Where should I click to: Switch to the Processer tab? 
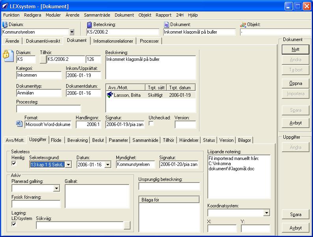pyautogui.click(x=149, y=41)
